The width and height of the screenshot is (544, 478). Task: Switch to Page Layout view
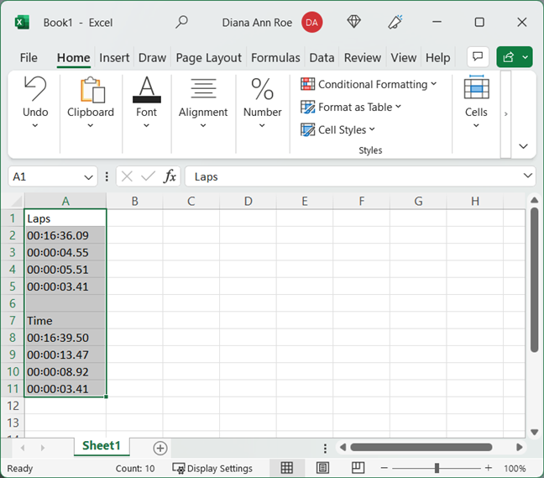[322, 468]
